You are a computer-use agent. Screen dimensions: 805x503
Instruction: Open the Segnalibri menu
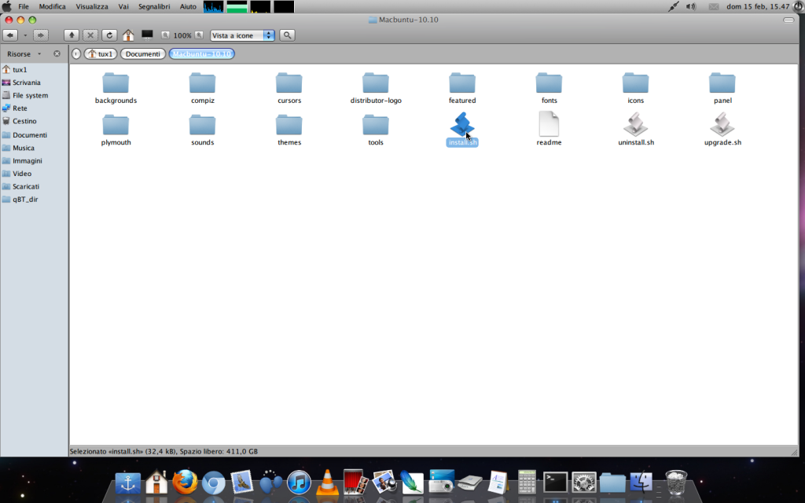coord(155,6)
